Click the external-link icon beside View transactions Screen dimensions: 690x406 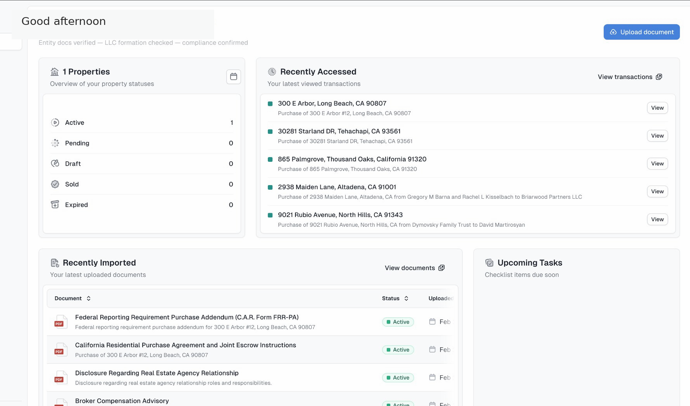[659, 77]
